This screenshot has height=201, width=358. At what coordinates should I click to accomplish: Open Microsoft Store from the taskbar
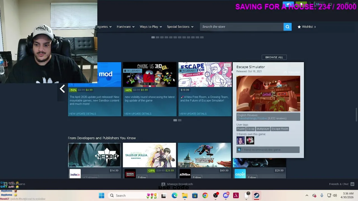click(195, 195)
